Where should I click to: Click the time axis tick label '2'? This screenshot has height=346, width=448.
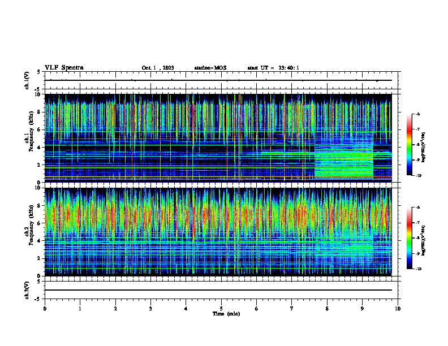pos(115,309)
